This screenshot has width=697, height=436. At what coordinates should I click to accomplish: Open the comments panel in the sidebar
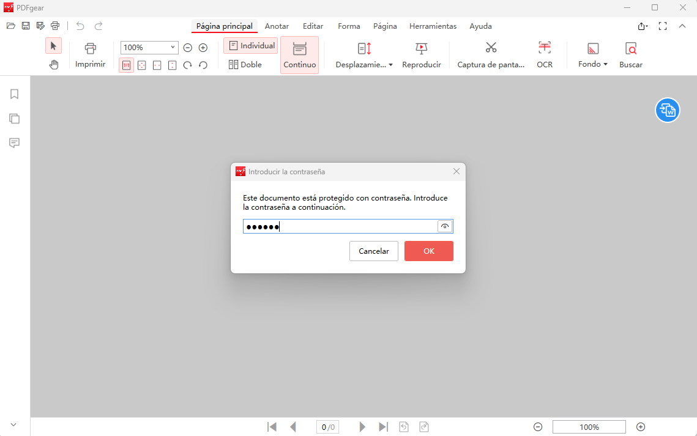(x=14, y=142)
